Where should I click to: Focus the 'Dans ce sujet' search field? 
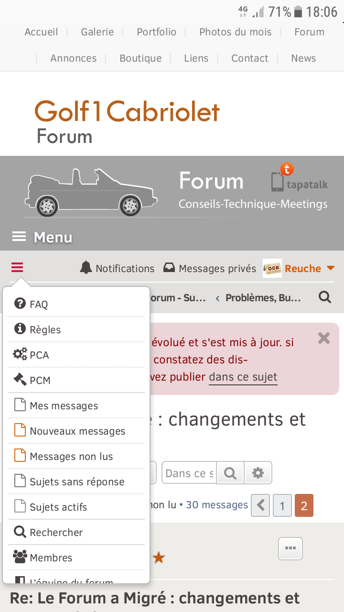tap(189, 473)
